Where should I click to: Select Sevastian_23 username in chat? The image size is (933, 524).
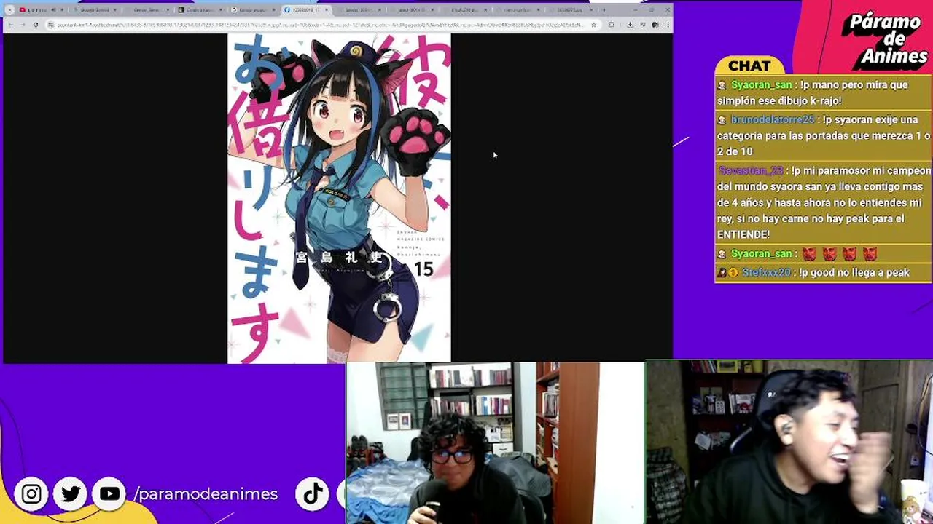click(x=751, y=170)
